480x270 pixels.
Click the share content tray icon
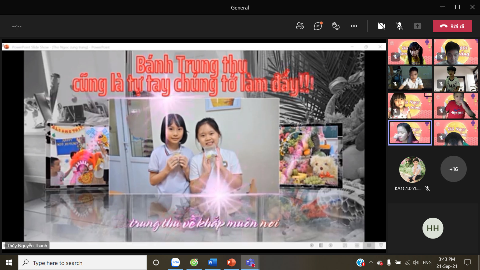click(x=417, y=26)
